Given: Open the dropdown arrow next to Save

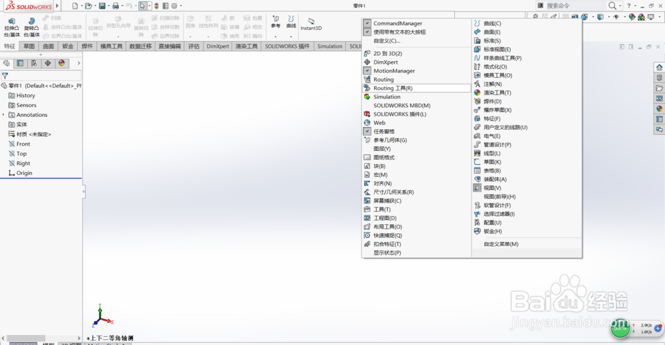Looking at the screenshot, I should point(108,6).
